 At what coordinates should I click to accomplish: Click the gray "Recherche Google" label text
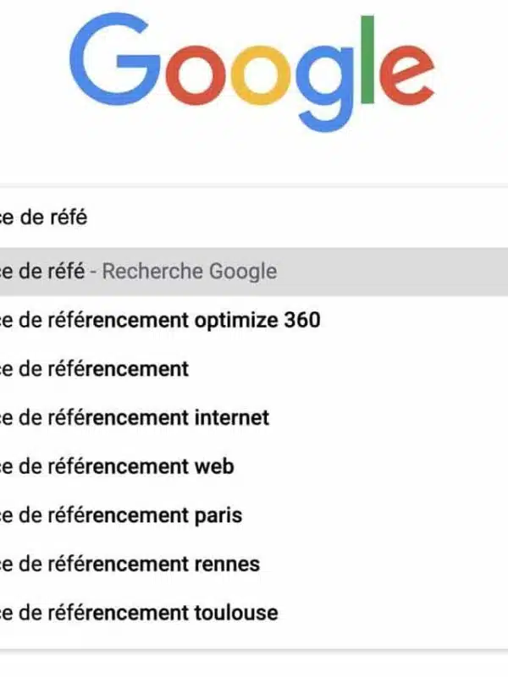click(x=189, y=272)
